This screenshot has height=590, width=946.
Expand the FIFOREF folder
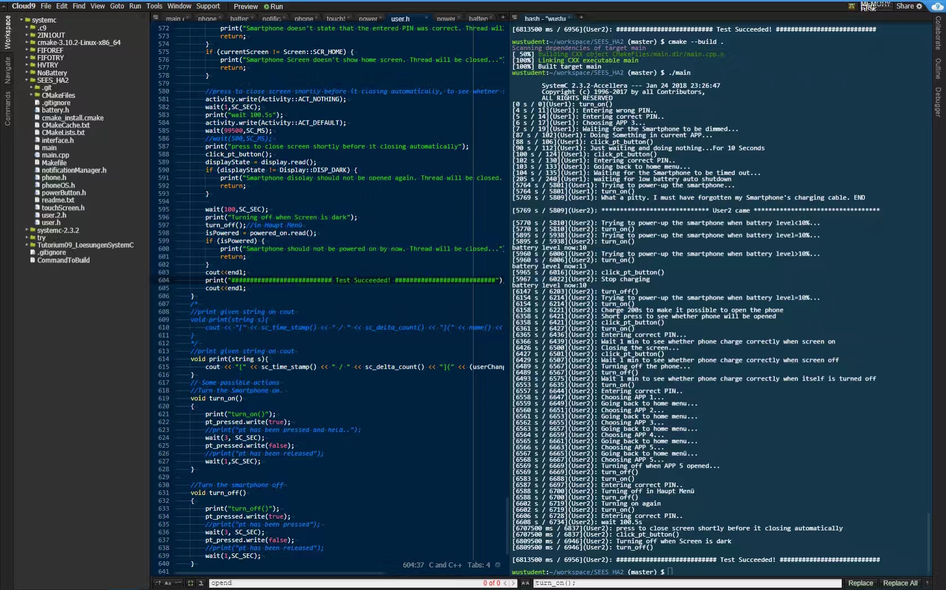tap(26, 50)
